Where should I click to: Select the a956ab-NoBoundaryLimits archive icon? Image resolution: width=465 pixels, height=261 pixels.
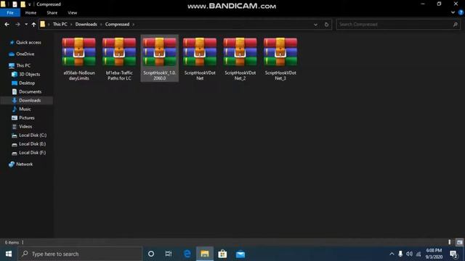pos(79,51)
